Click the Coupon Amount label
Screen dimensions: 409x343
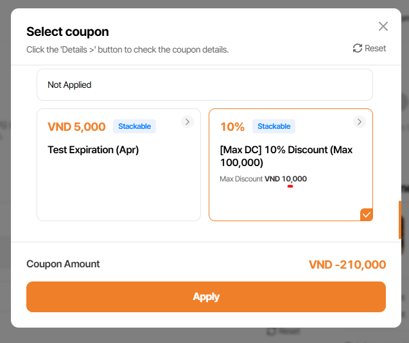tap(63, 264)
